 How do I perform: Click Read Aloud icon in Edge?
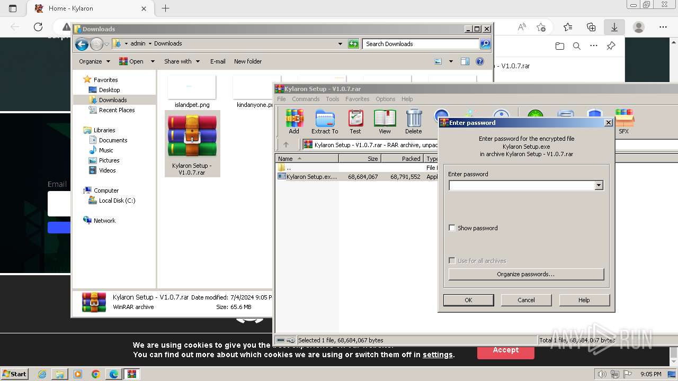(x=522, y=27)
